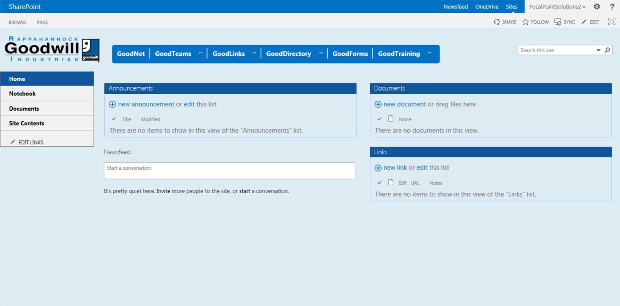Toggle focus on content mode icon
This screenshot has height=306, width=620.
[x=612, y=22]
